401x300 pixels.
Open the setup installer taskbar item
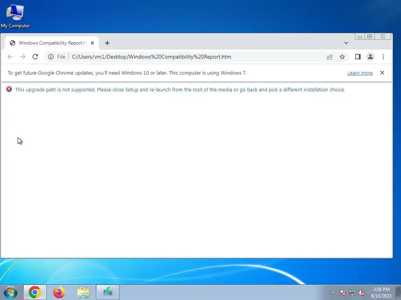tap(108, 292)
